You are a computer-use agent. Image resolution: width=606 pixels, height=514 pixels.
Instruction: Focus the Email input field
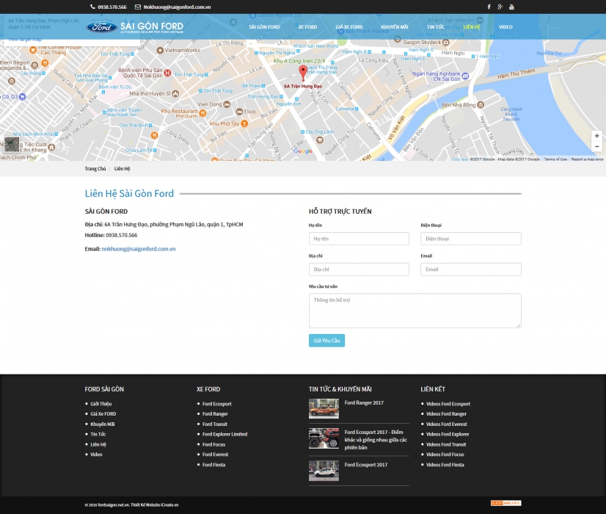click(471, 269)
